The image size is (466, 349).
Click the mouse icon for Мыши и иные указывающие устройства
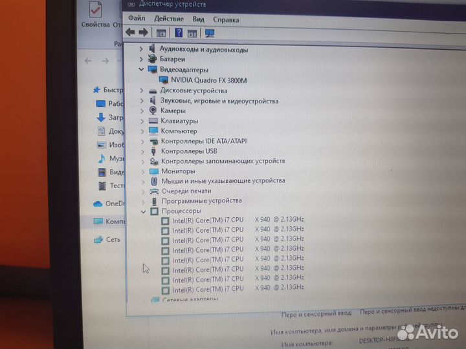pos(154,181)
